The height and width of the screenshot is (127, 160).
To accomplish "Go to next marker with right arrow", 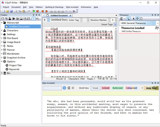I will click(46, 11).
